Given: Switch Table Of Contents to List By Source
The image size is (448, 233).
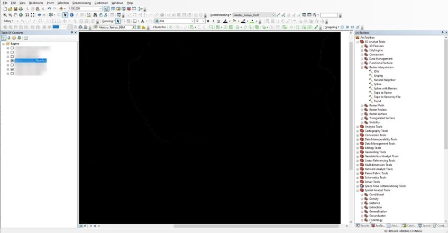Looking at the screenshot, I should (x=9, y=38).
